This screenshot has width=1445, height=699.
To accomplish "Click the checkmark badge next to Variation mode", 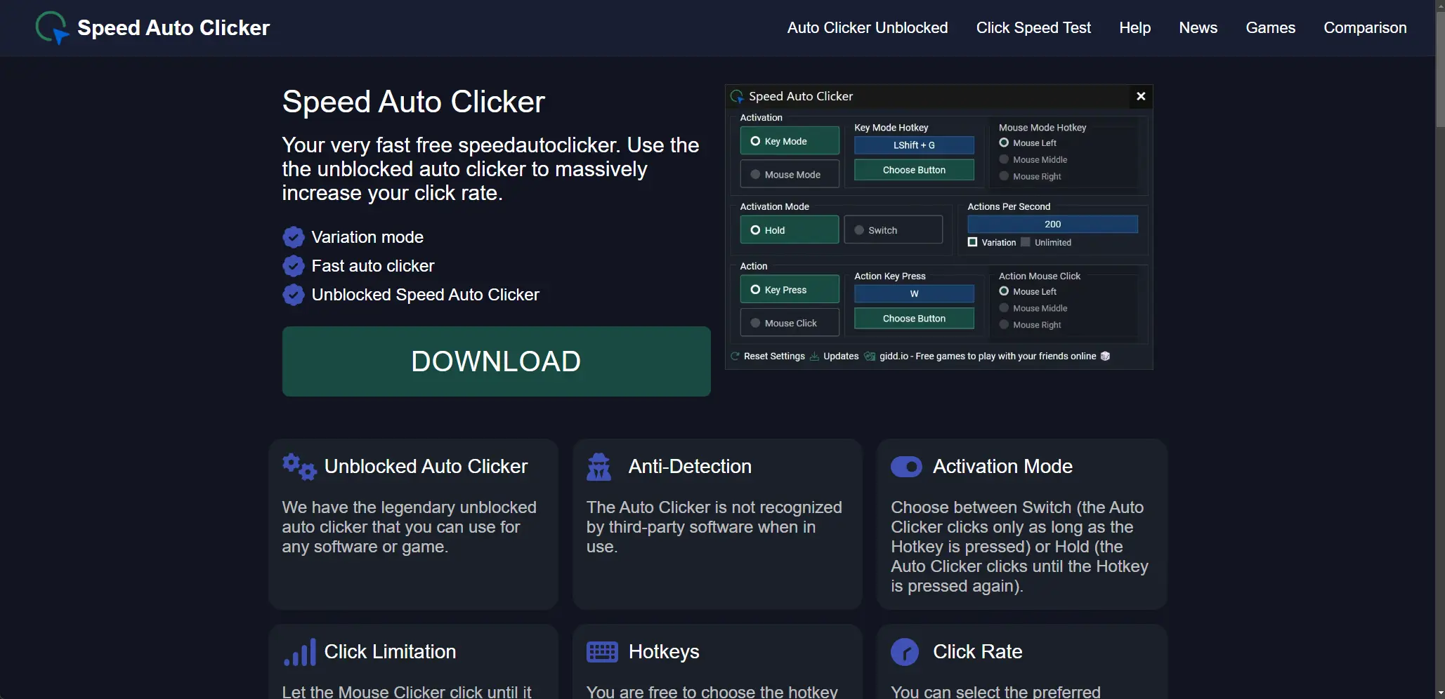I will 293,237.
